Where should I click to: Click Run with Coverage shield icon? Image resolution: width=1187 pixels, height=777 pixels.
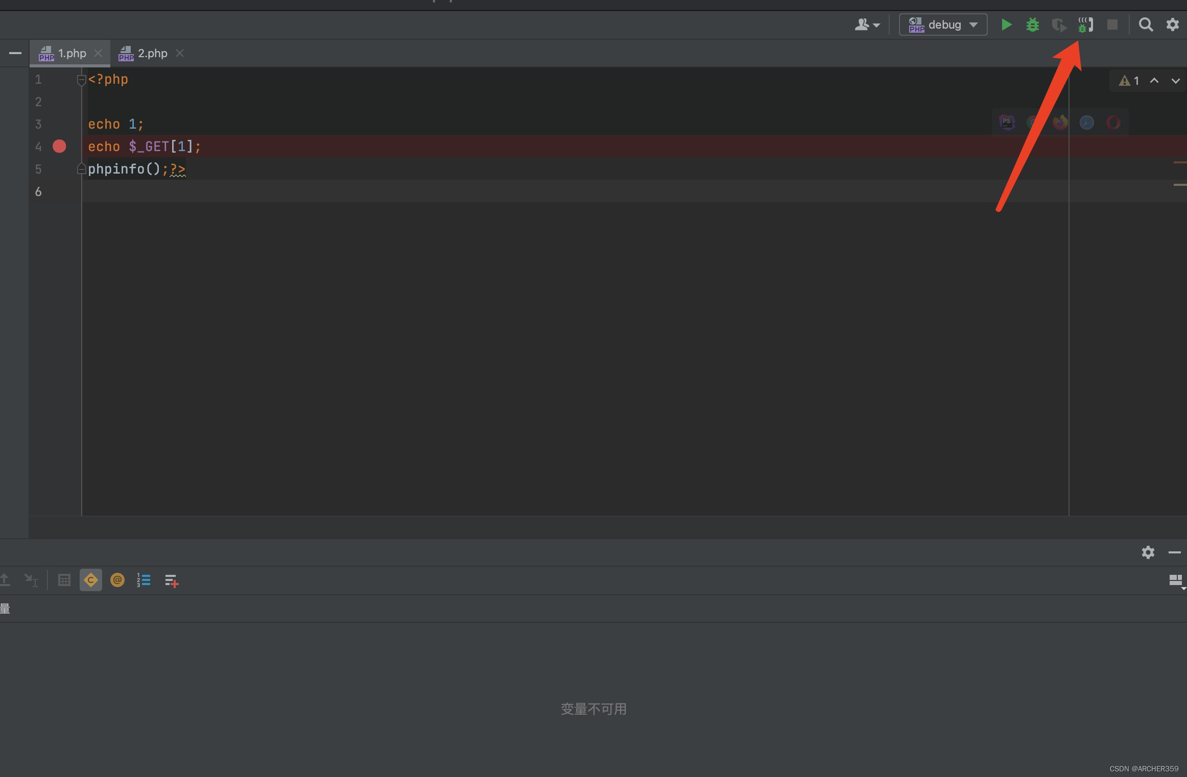(x=1059, y=25)
